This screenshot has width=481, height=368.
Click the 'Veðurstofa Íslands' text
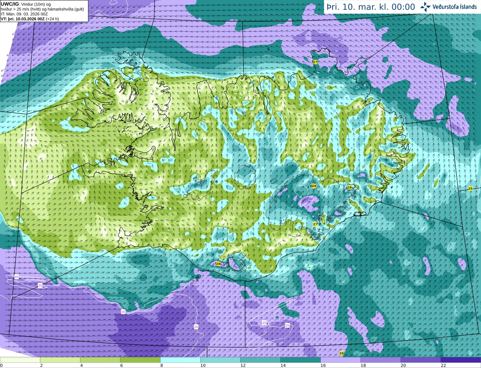[x=455, y=7]
